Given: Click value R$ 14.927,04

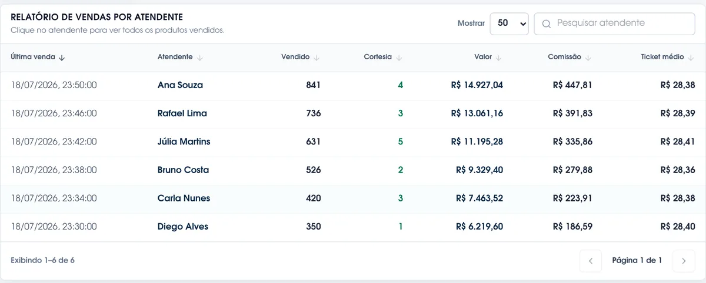Looking at the screenshot, I should 477,85.
